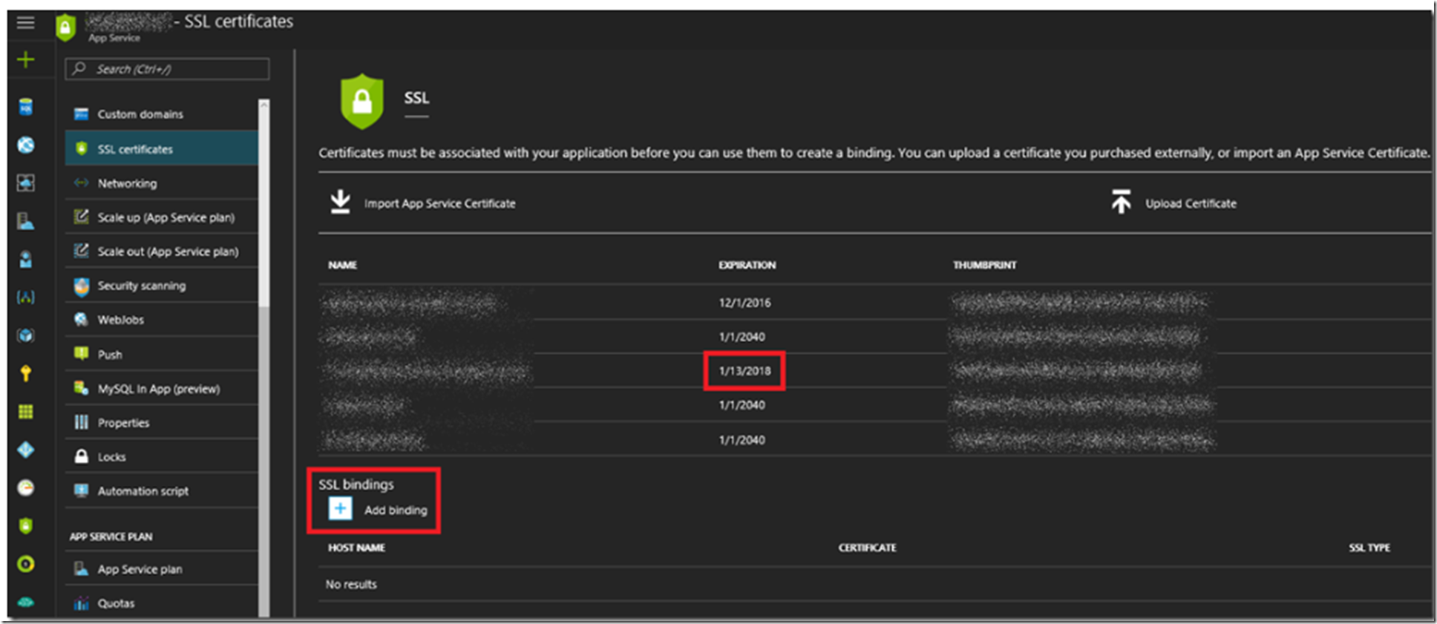Open the green shield rail icon
1437x624 pixels.
[25, 526]
